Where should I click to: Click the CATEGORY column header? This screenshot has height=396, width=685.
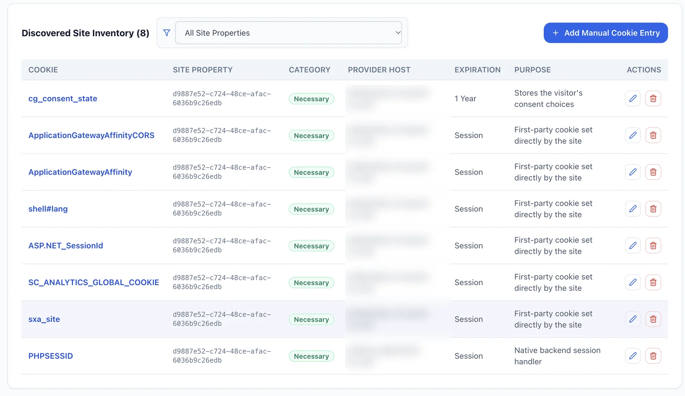coord(310,70)
